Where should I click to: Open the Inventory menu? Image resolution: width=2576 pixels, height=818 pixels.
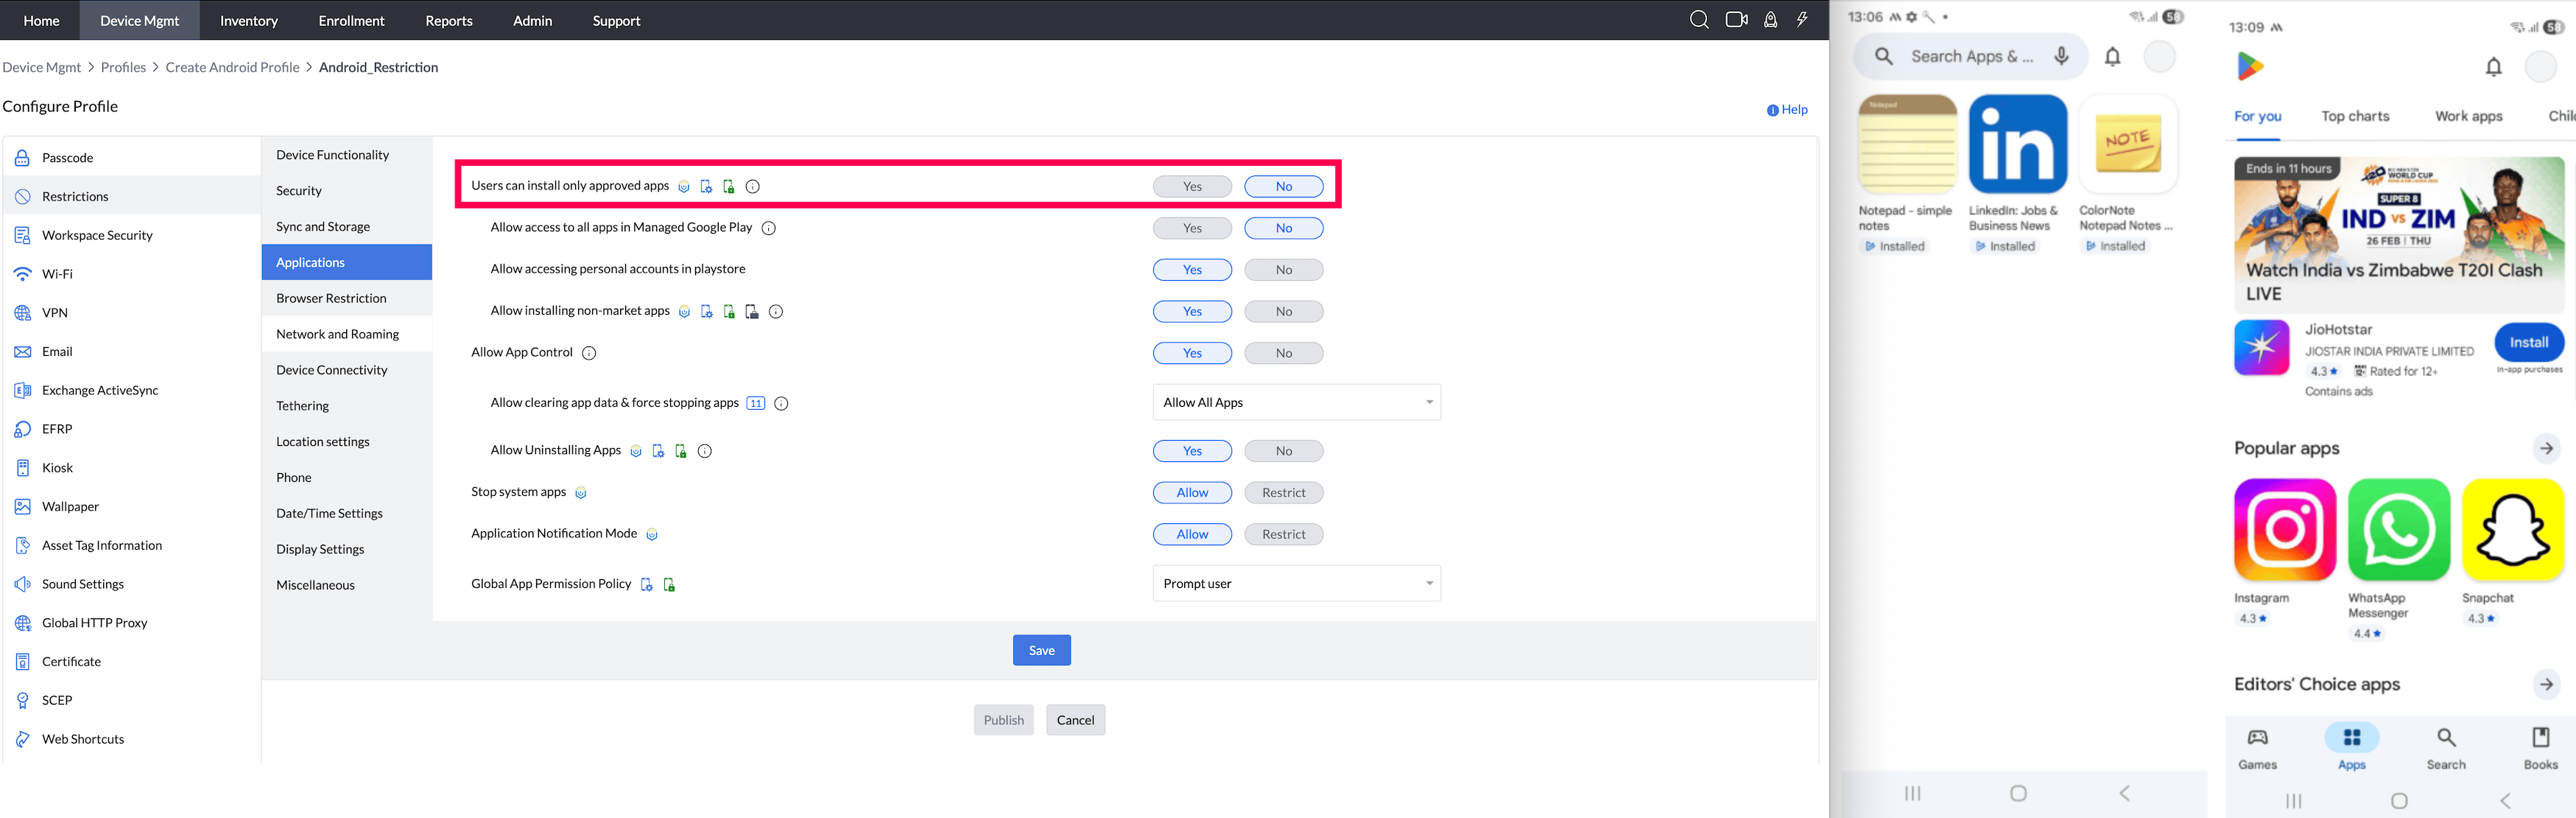tap(248, 20)
